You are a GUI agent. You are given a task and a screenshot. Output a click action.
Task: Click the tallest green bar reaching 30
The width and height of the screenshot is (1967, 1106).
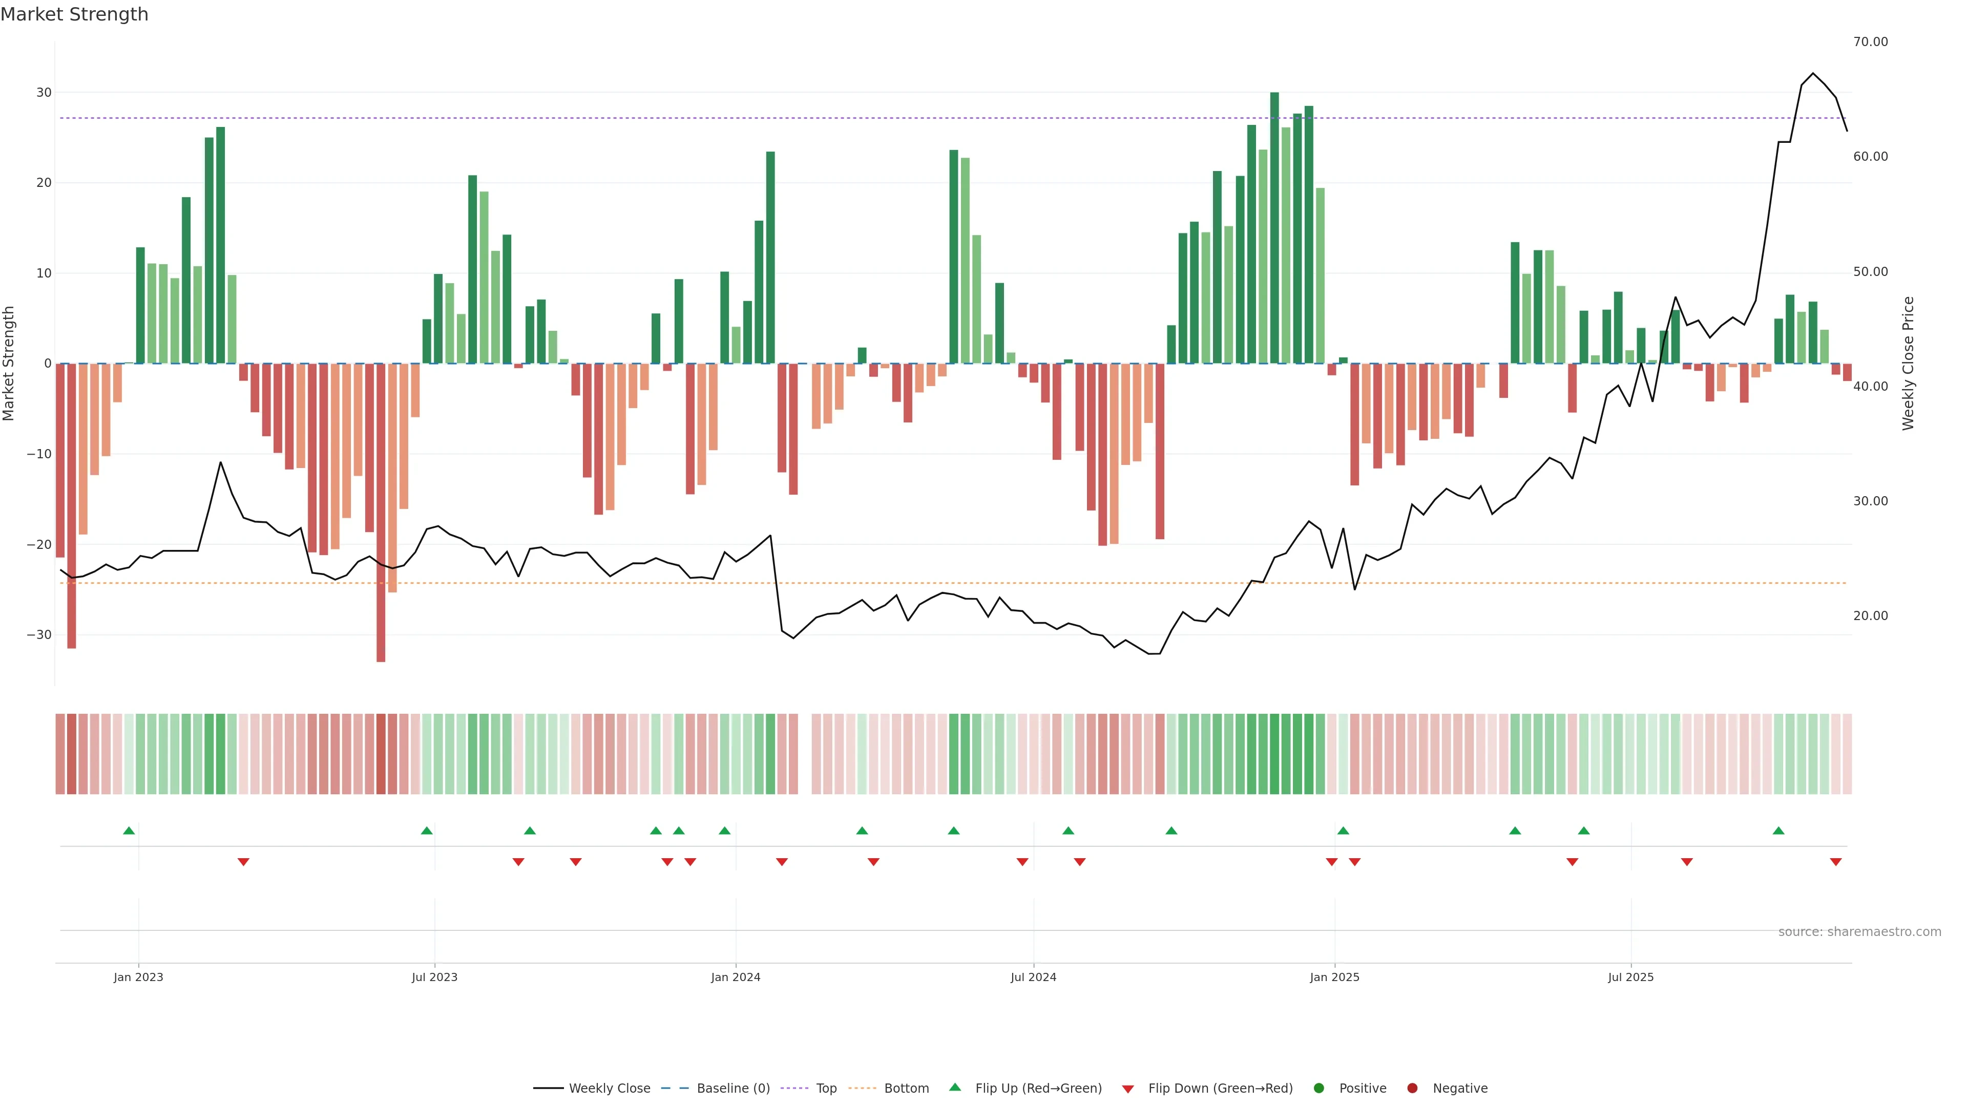1274,229
